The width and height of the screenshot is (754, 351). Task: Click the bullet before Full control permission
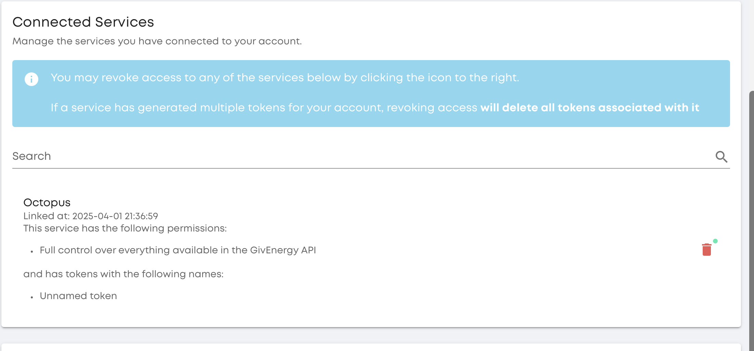pyautogui.click(x=32, y=252)
